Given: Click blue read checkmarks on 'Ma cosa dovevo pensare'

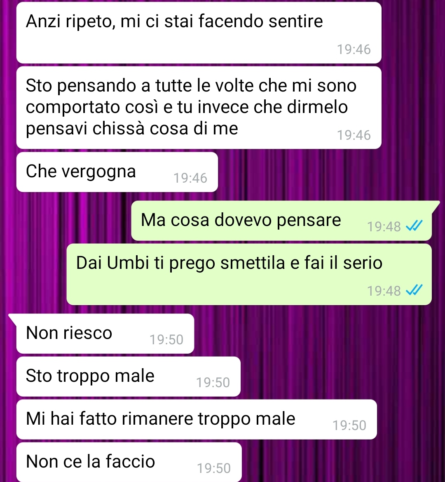Looking at the screenshot, I should click(x=414, y=226).
